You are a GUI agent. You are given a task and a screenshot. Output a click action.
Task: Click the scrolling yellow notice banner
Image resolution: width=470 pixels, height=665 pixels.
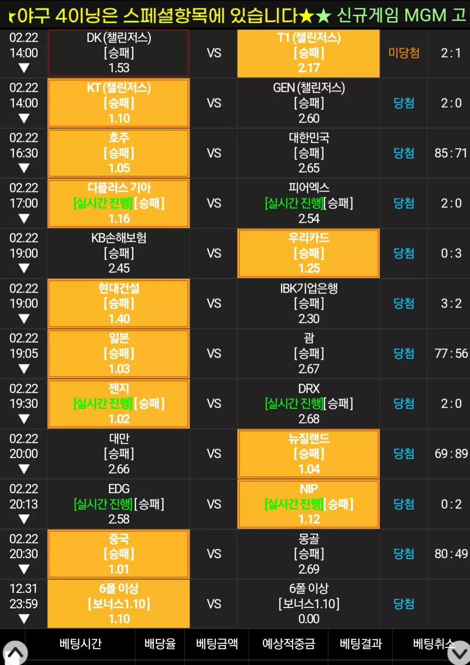(x=235, y=15)
